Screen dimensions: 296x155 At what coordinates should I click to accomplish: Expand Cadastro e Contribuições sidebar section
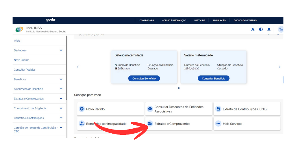coord(61,118)
